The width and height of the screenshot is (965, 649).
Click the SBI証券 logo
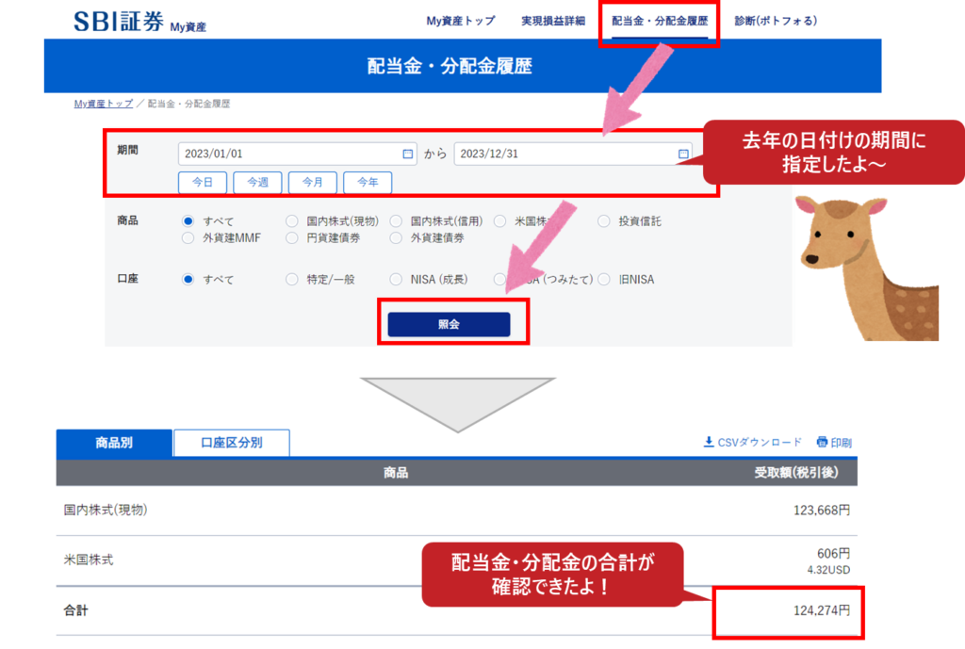(119, 23)
